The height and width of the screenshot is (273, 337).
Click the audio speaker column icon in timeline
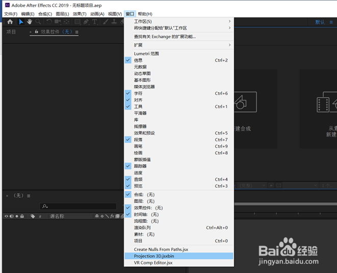12,216
